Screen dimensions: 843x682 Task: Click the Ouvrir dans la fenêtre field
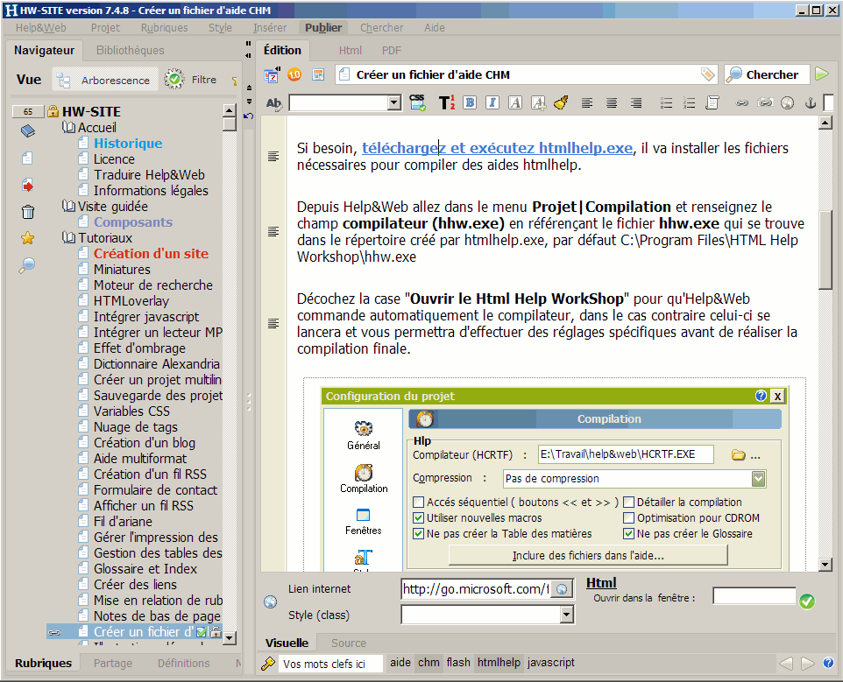[x=754, y=596]
